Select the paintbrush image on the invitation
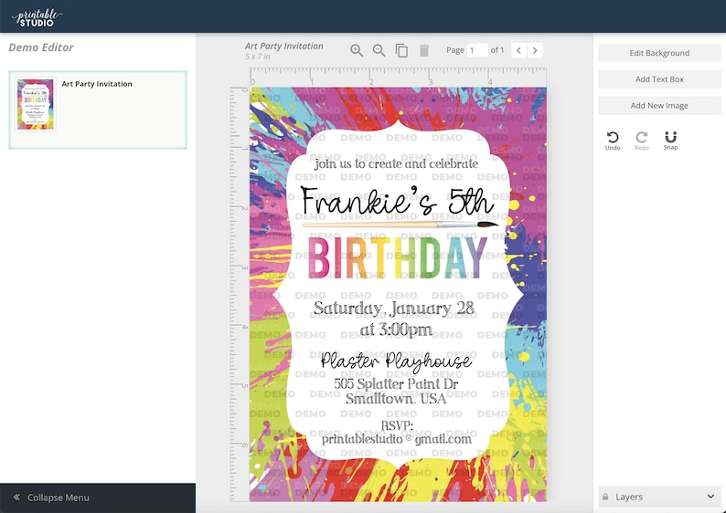726x513 pixels. click(400, 225)
